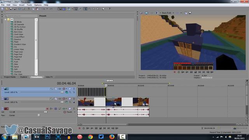This screenshot has width=249, height=140.
Task: Solo video track 1
Action: [x=74, y=89]
